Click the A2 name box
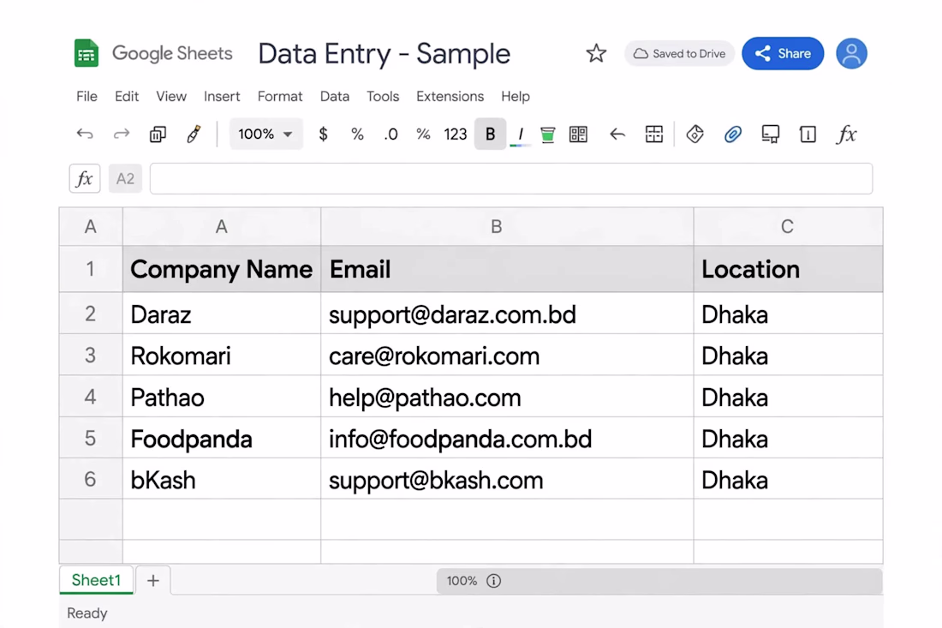The image size is (942, 628). coord(125,178)
